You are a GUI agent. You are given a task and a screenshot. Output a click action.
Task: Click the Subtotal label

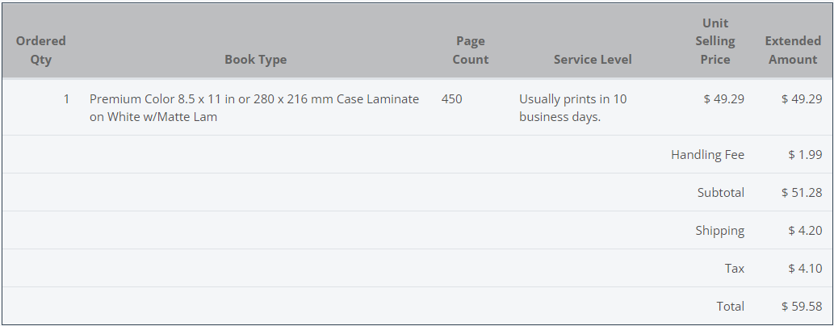pyautogui.click(x=721, y=193)
